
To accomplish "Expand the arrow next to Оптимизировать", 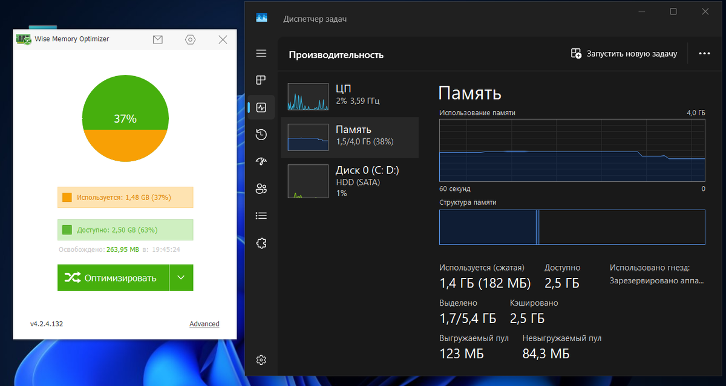I will (181, 278).
